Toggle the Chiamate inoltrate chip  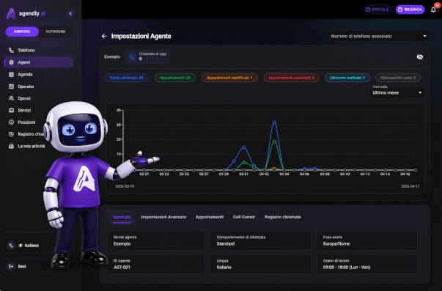pyautogui.click(x=347, y=78)
